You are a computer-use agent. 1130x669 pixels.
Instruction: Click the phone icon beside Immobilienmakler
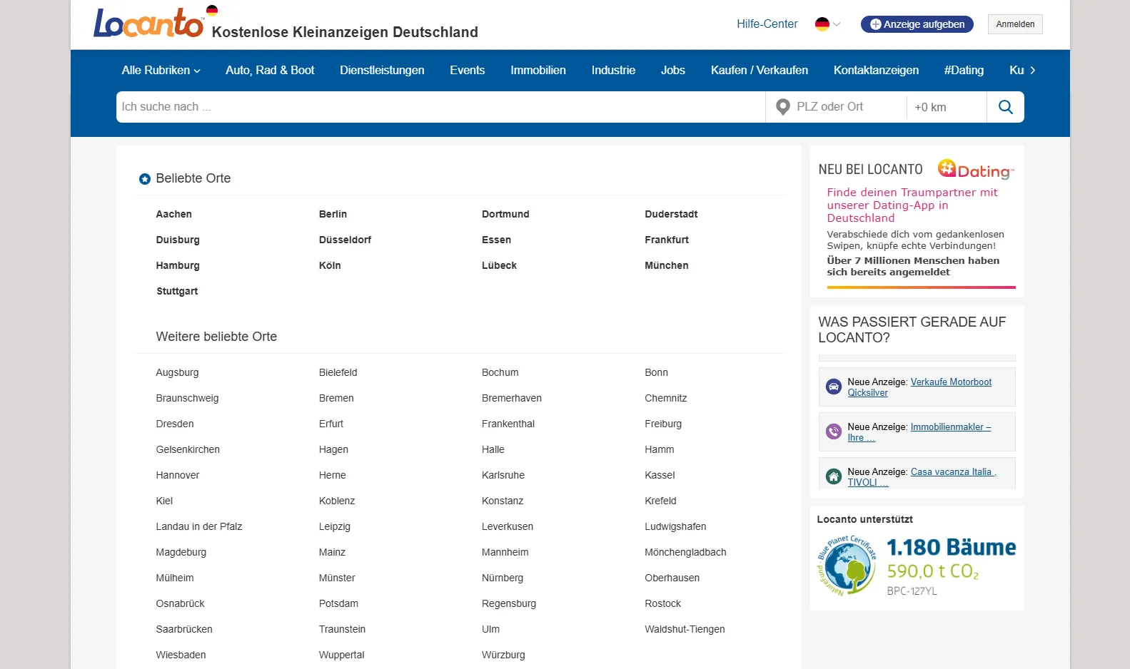[x=833, y=431]
